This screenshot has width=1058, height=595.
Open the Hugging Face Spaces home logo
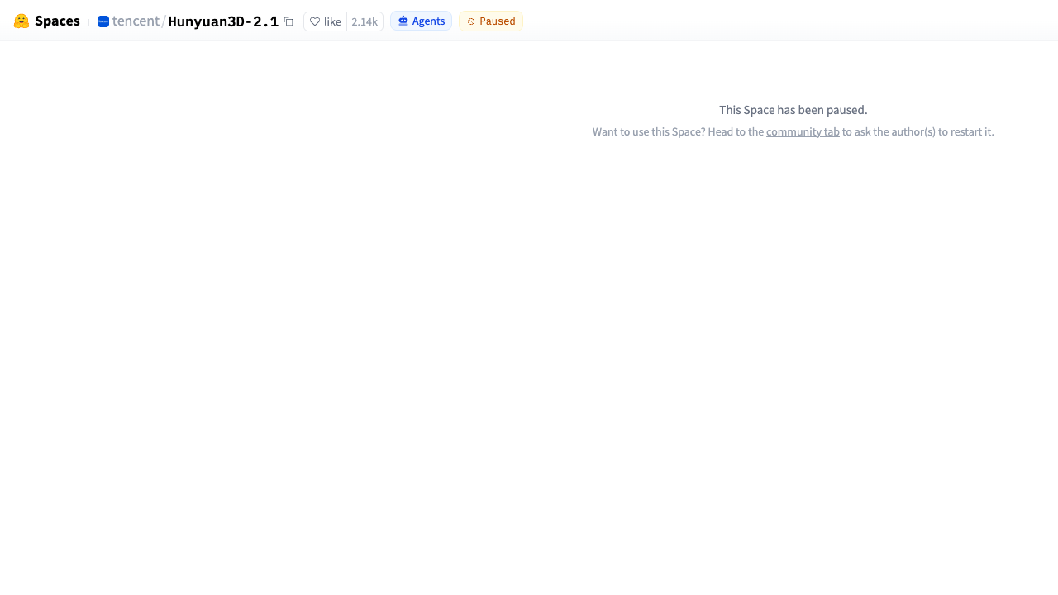47,21
